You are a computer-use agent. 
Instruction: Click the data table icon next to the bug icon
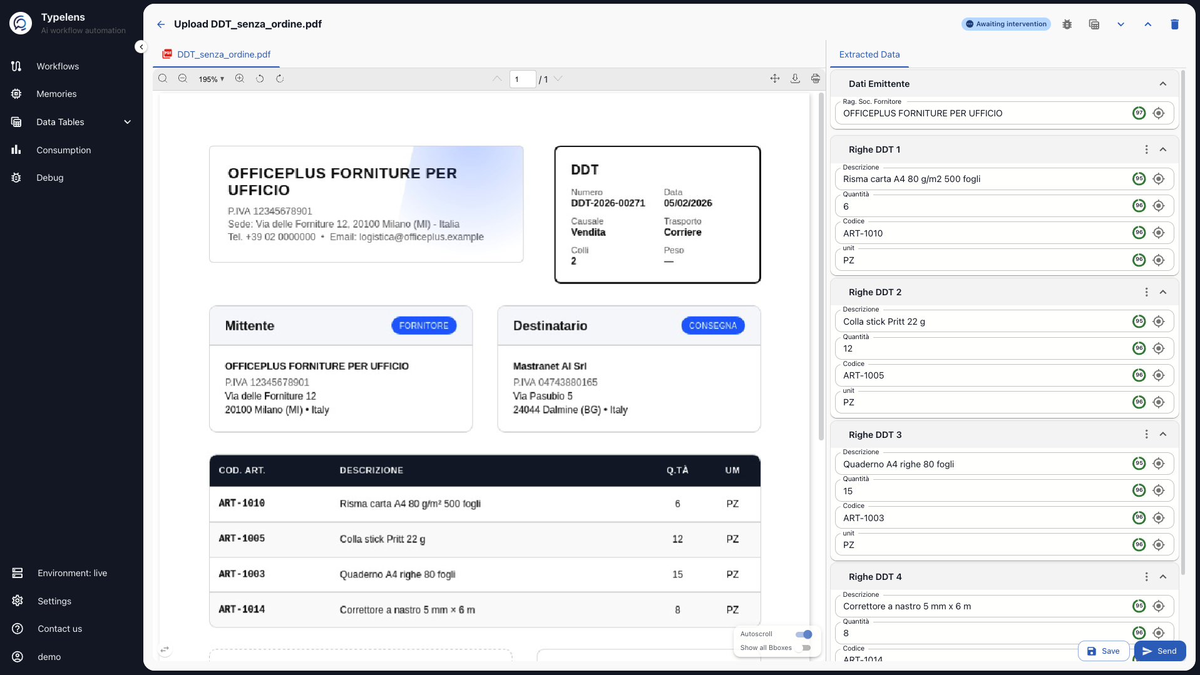point(1094,24)
